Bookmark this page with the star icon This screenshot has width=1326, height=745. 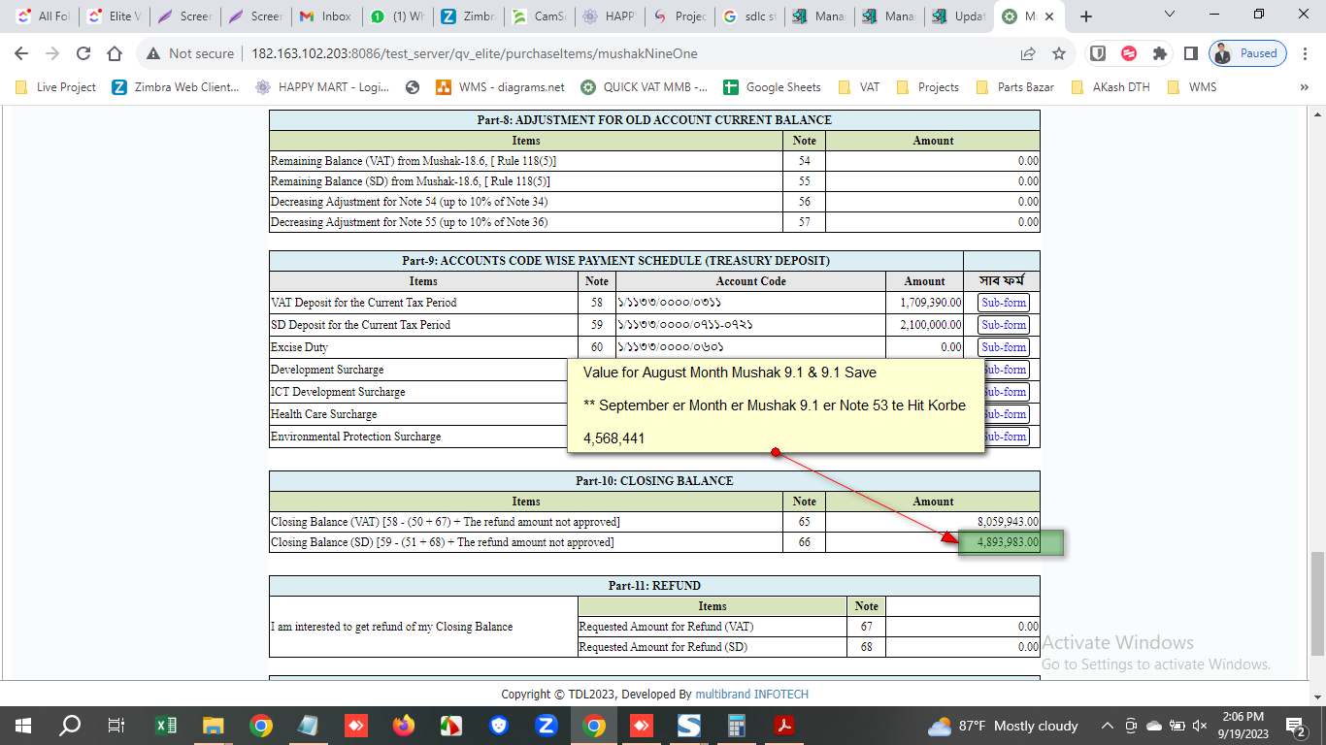1059,53
